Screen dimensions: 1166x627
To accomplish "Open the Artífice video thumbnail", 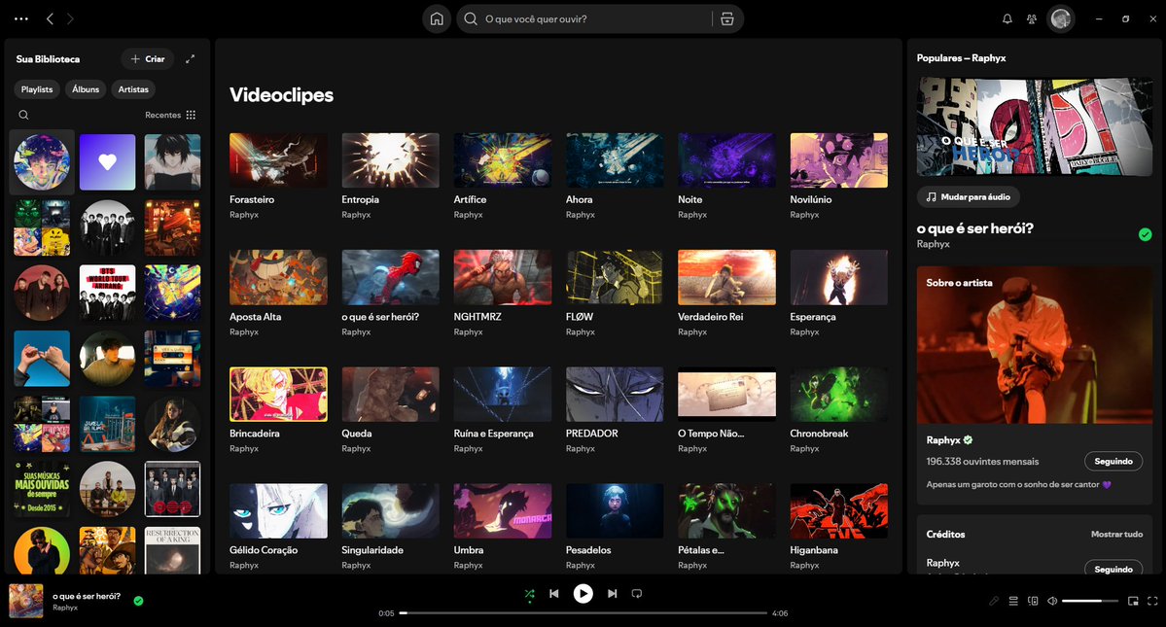I will tap(503, 160).
